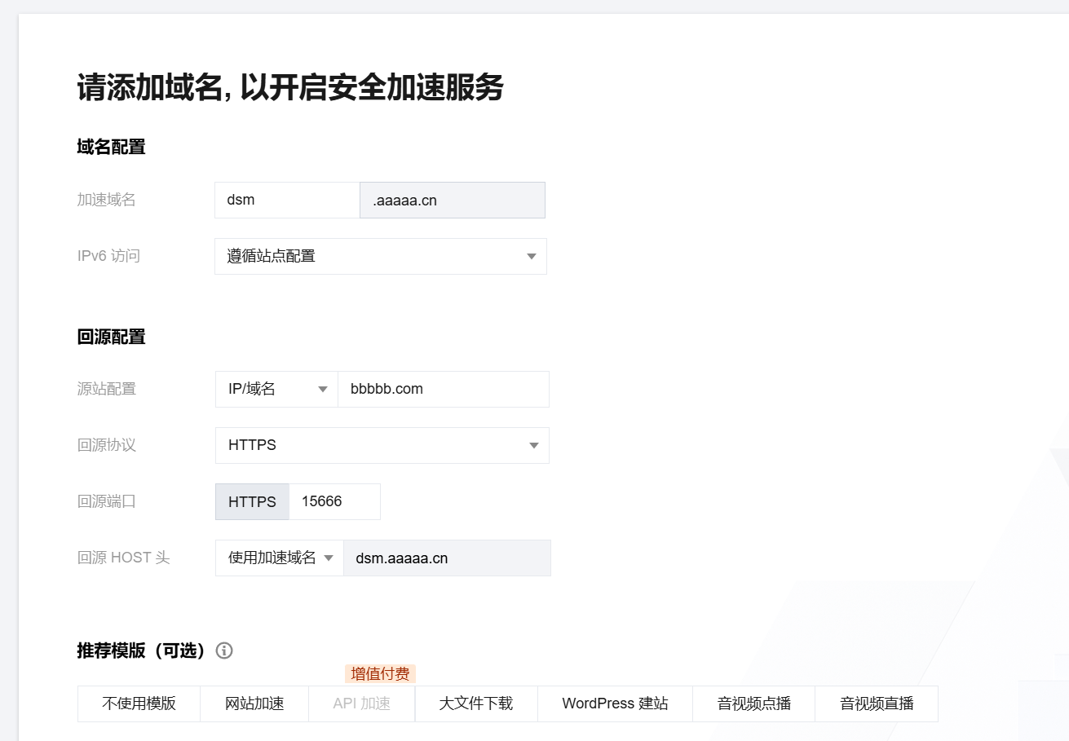Pick the 音视频点播 template
The height and width of the screenshot is (741, 1069).
point(754,704)
